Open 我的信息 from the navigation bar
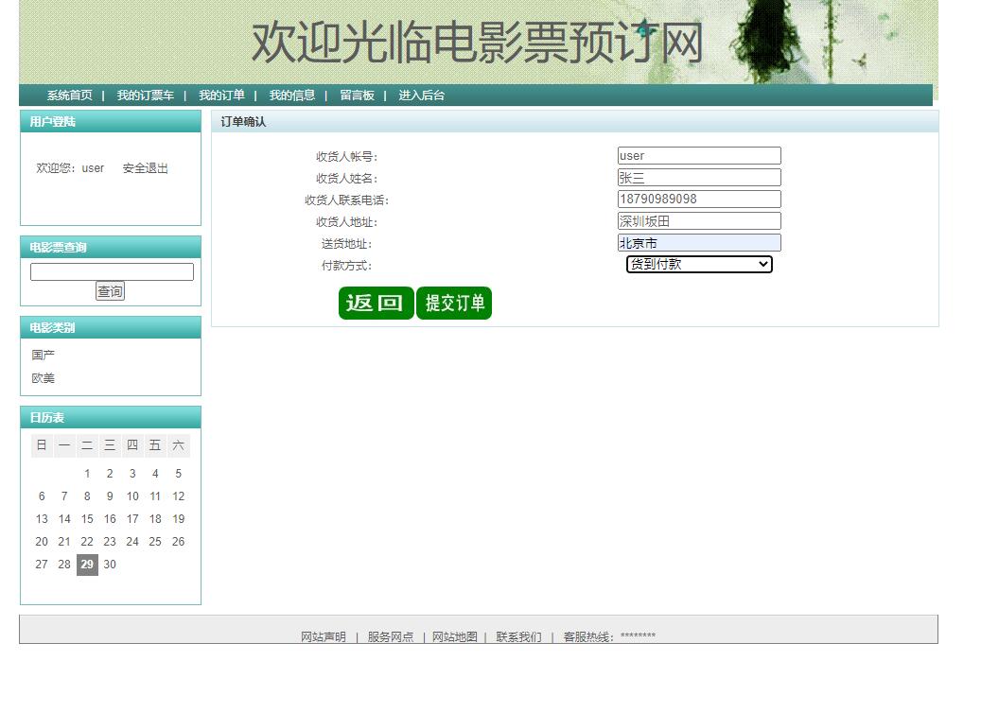981x713 pixels. tap(290, 95)
